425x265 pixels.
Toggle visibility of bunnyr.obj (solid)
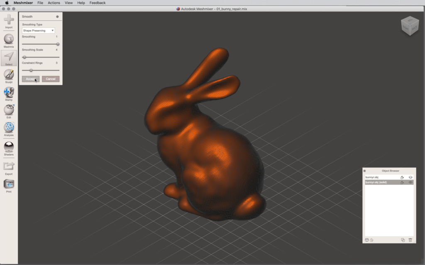(x=410, y=182)
